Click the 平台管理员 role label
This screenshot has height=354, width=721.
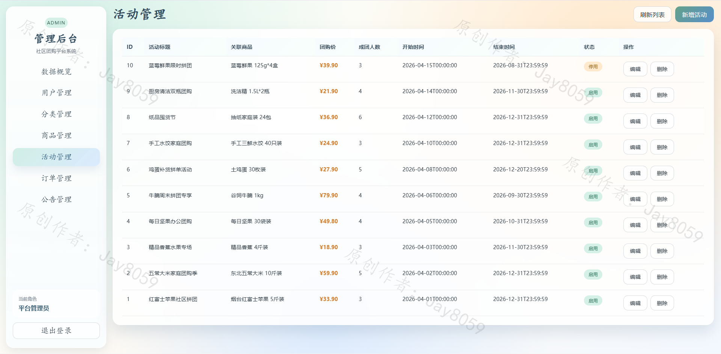(x=34, y=308)
